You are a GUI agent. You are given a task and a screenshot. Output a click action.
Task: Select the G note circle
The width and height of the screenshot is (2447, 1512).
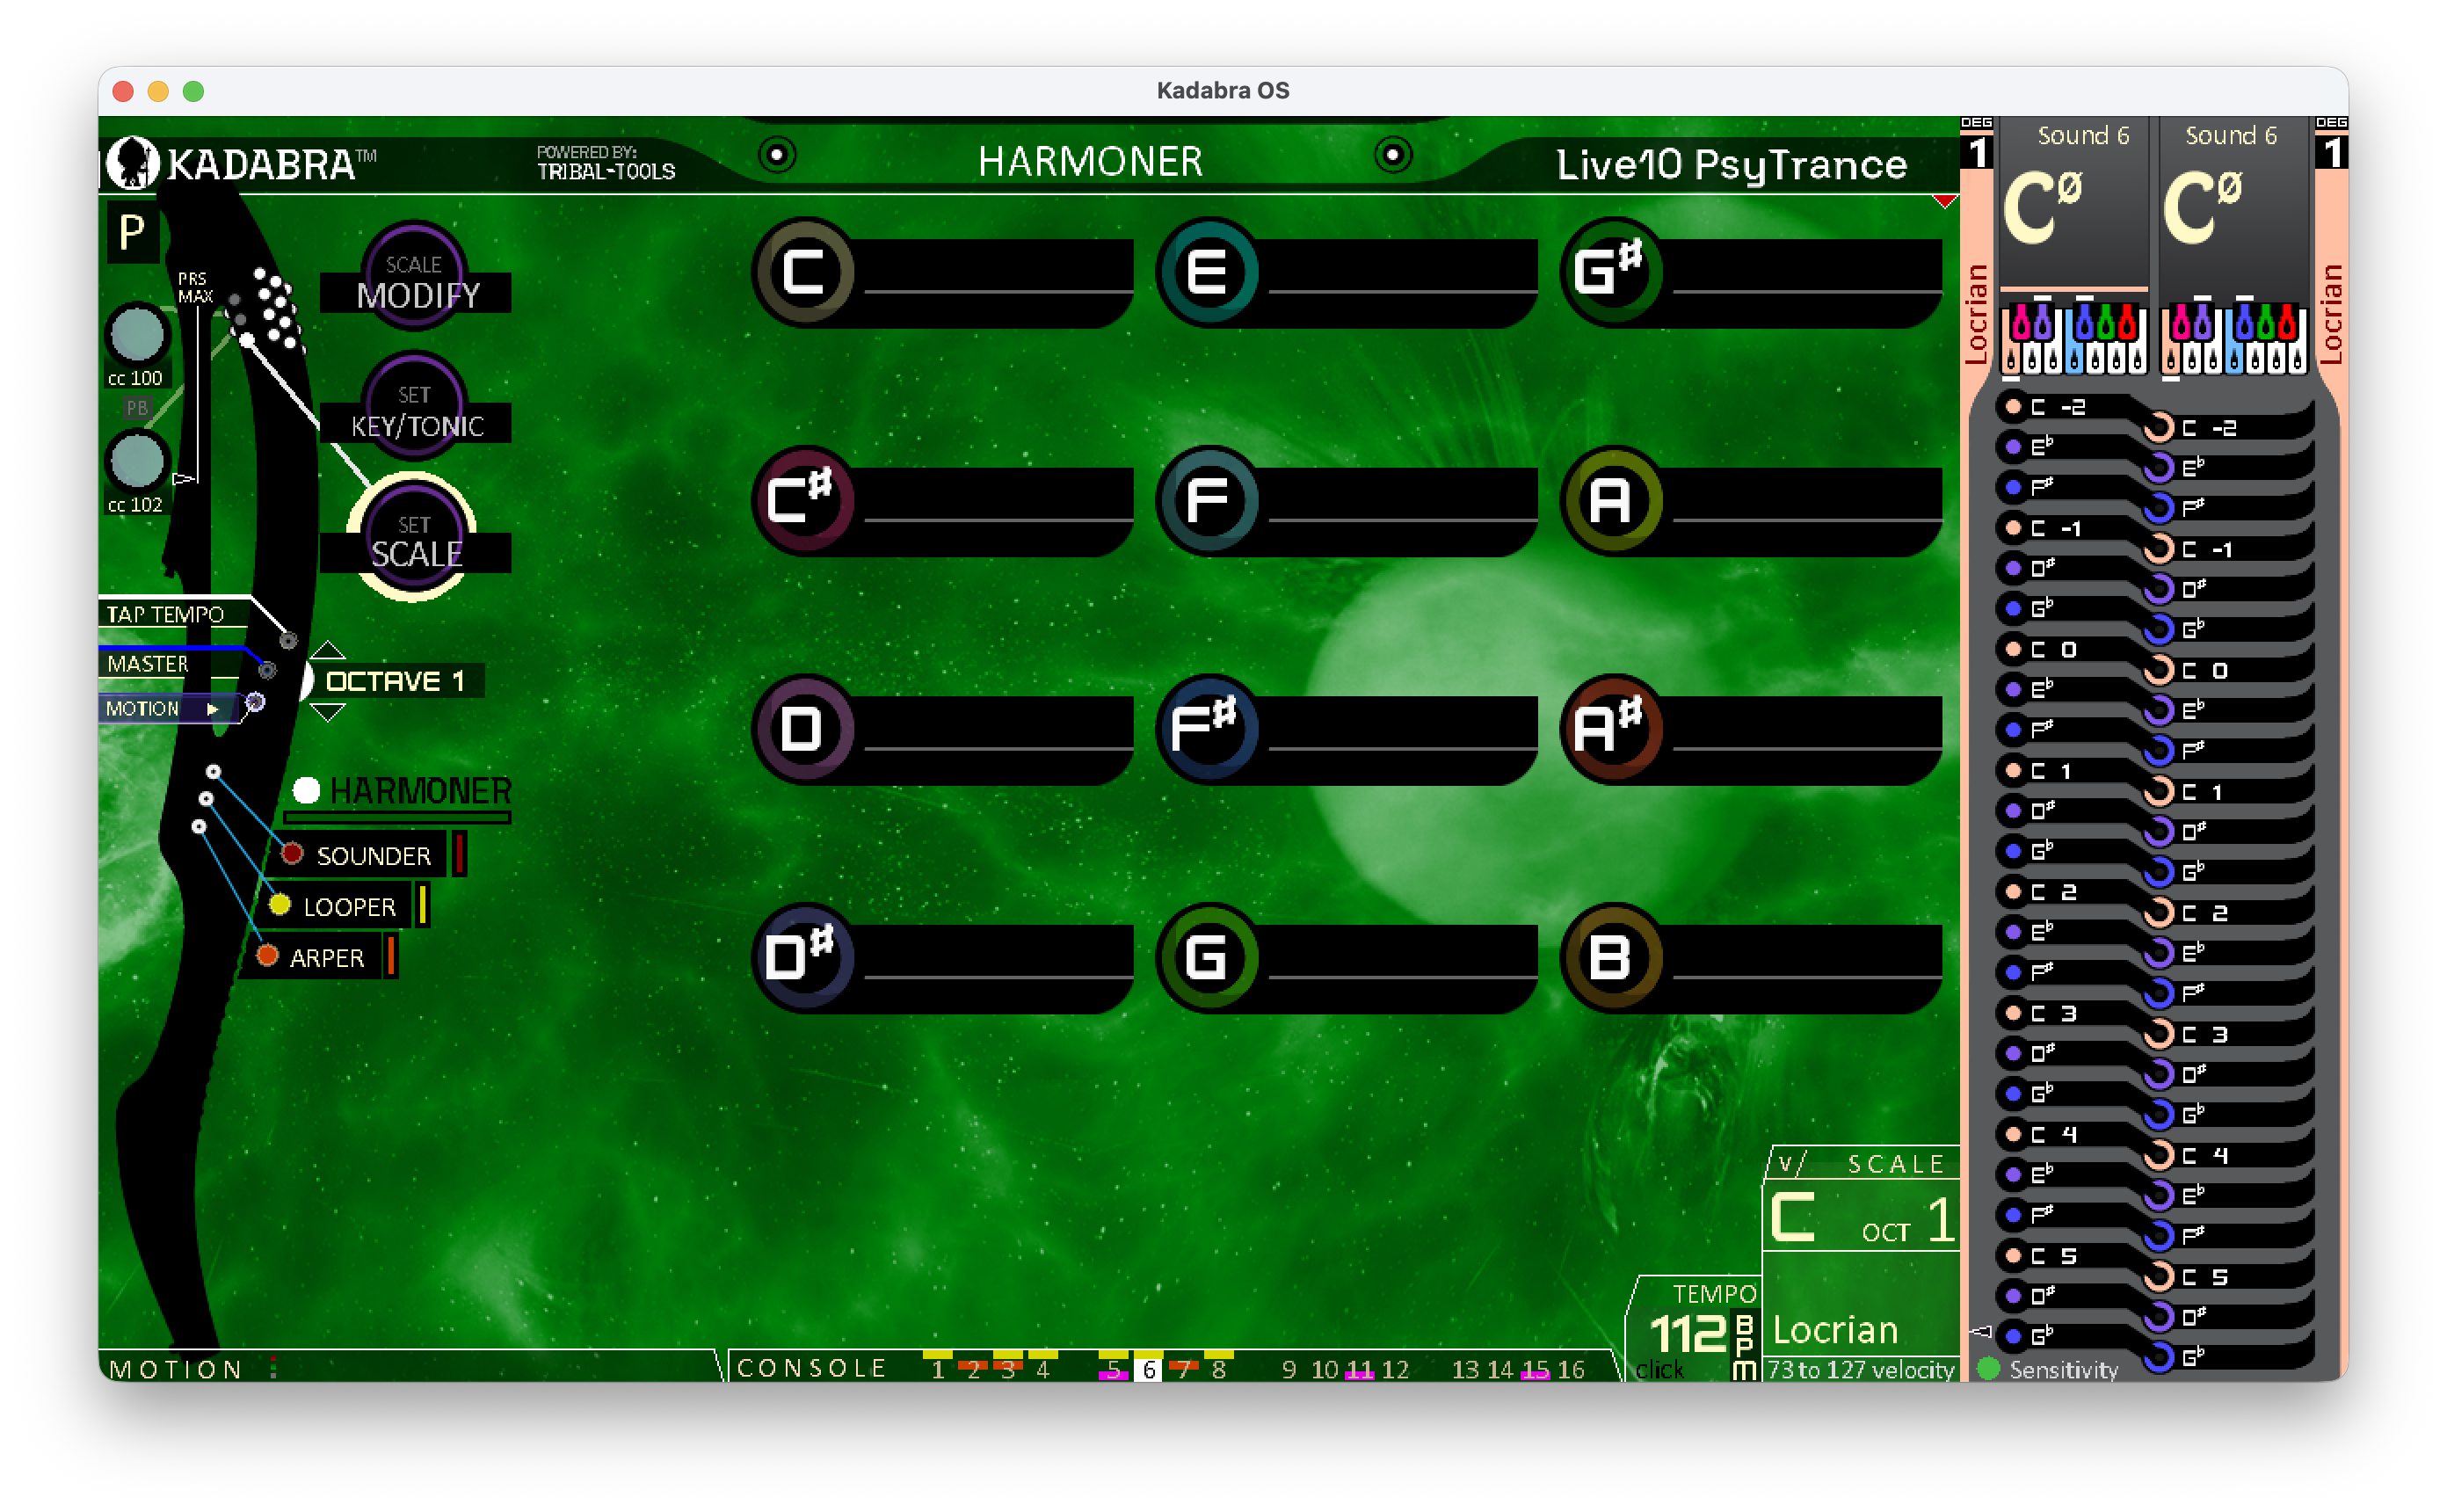click(1208, 956)
